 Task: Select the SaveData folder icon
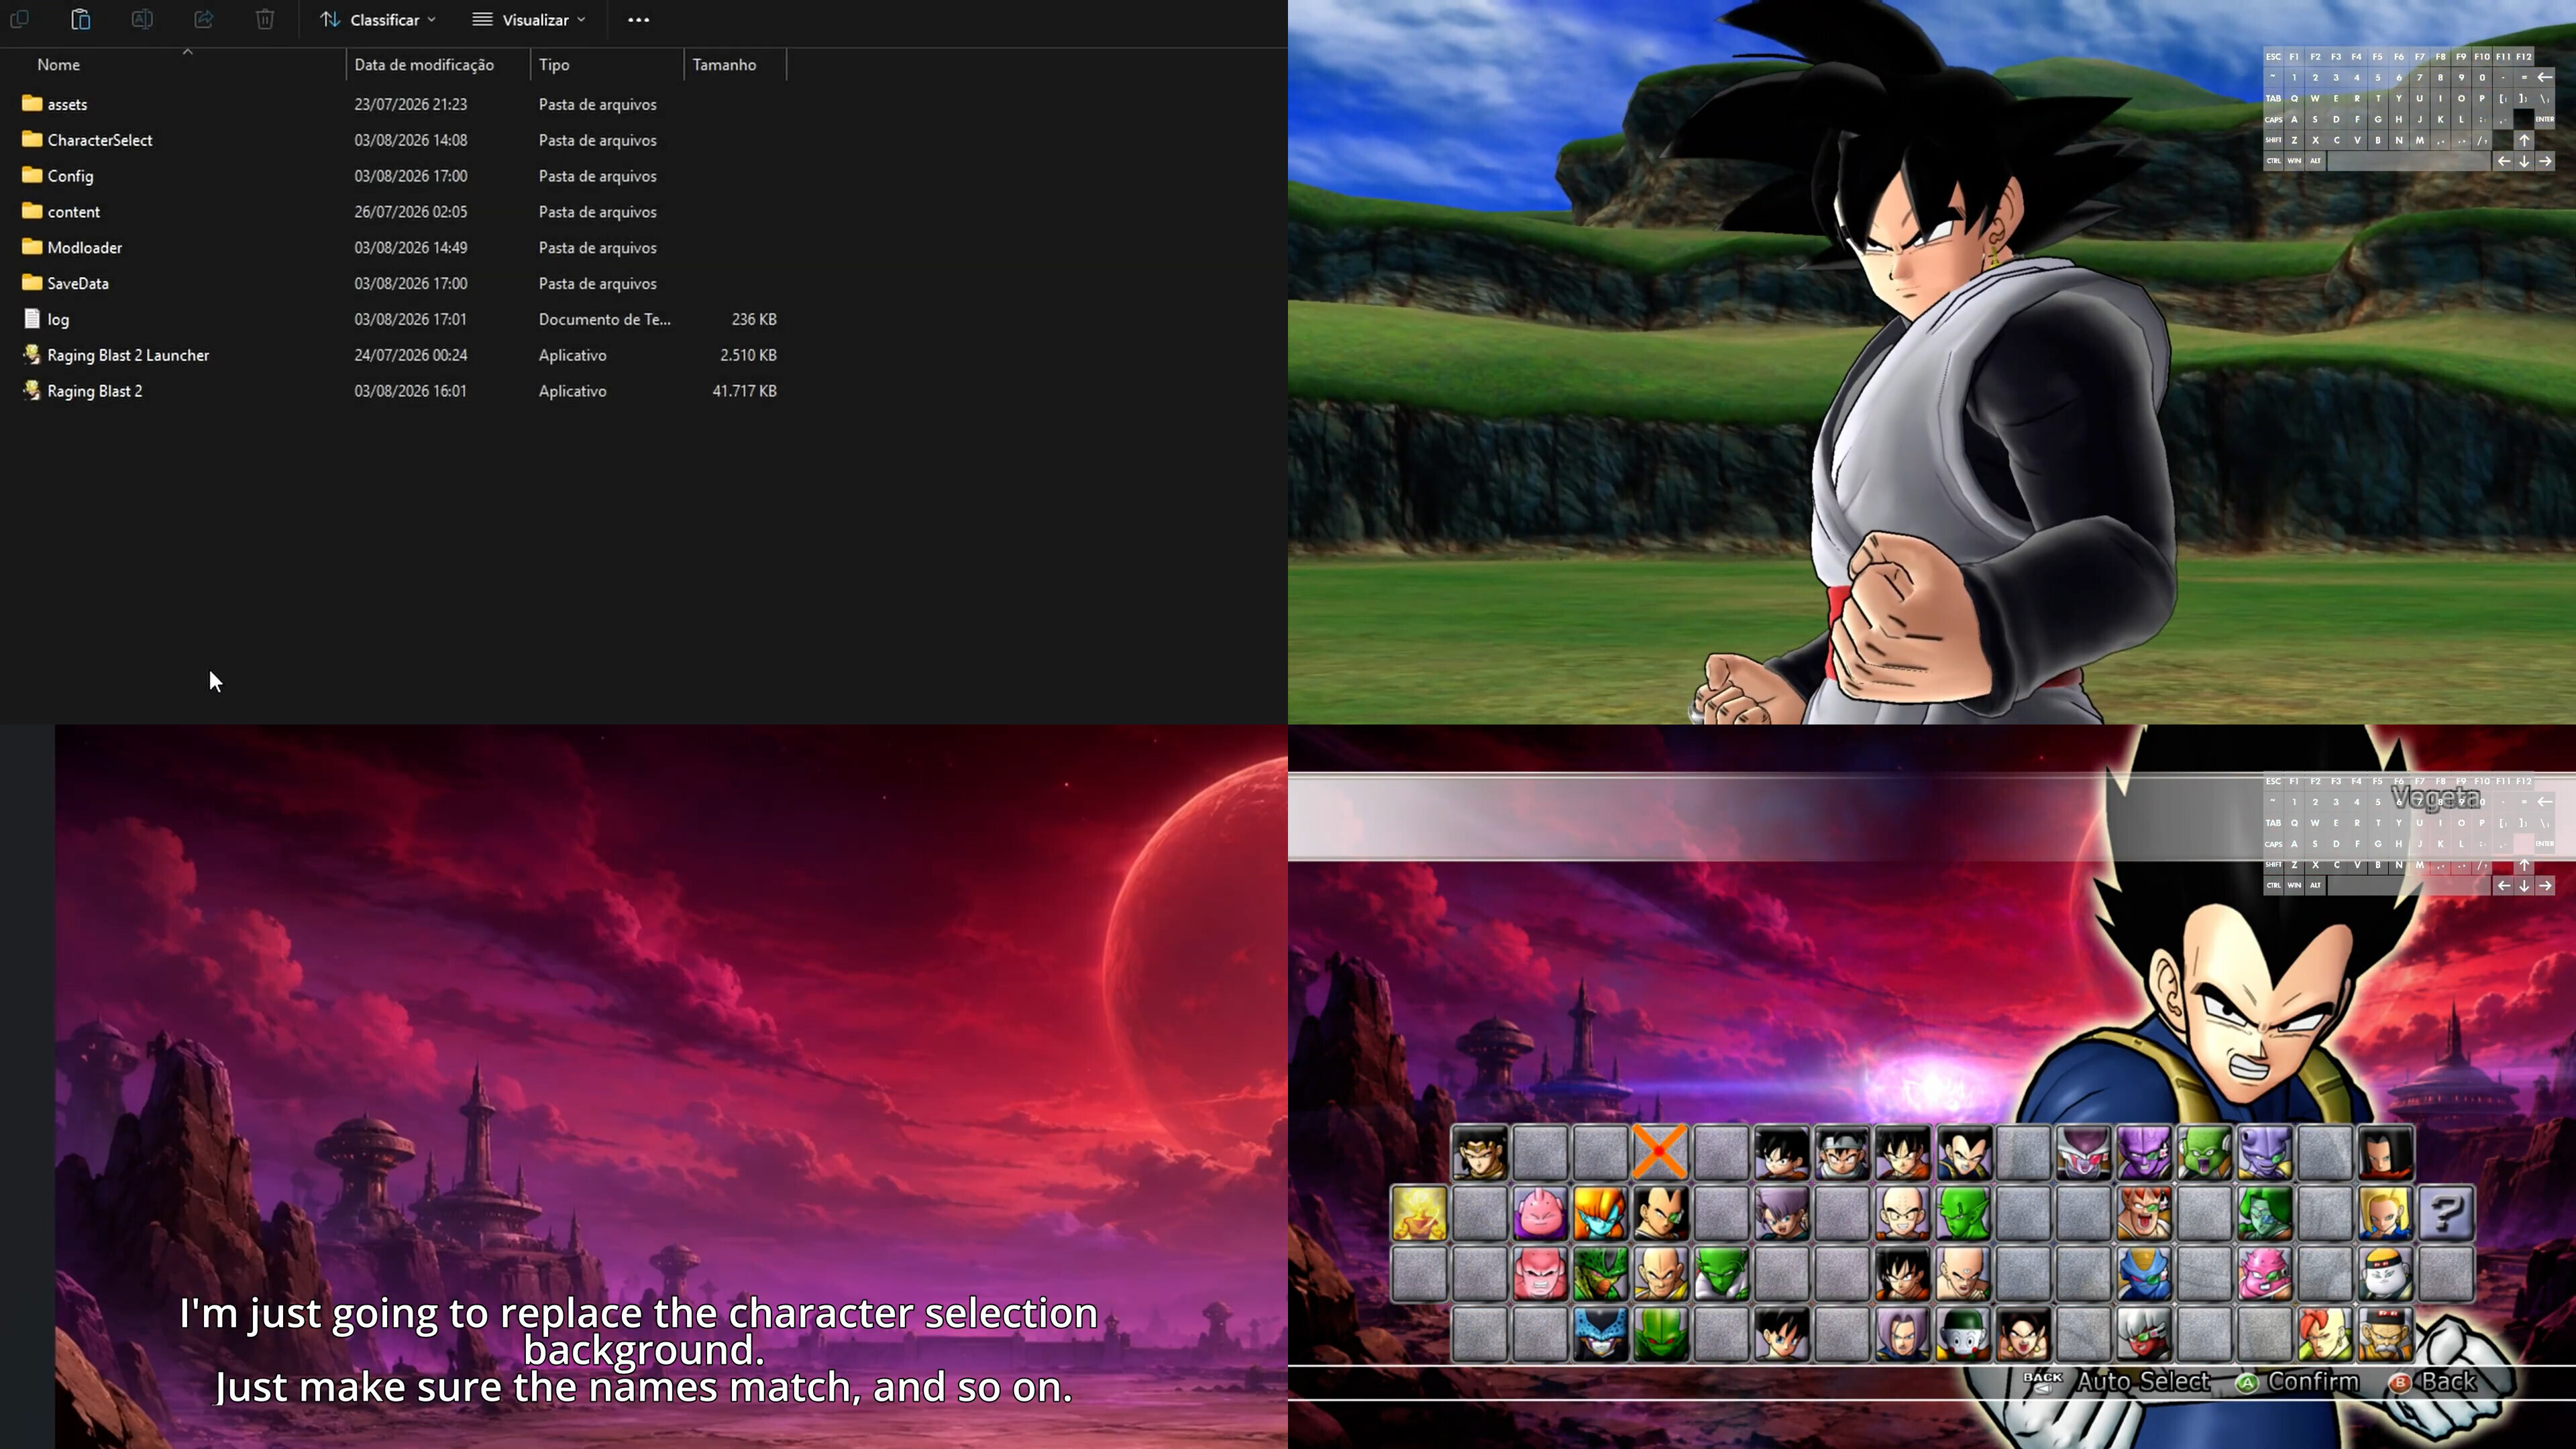[32, 283]
